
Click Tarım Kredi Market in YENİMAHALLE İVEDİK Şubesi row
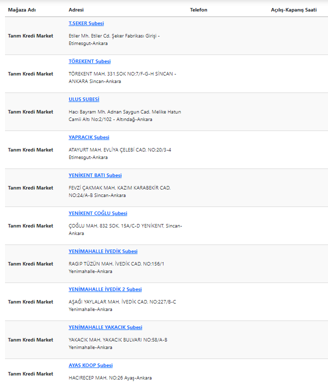[x=30, y=263]
